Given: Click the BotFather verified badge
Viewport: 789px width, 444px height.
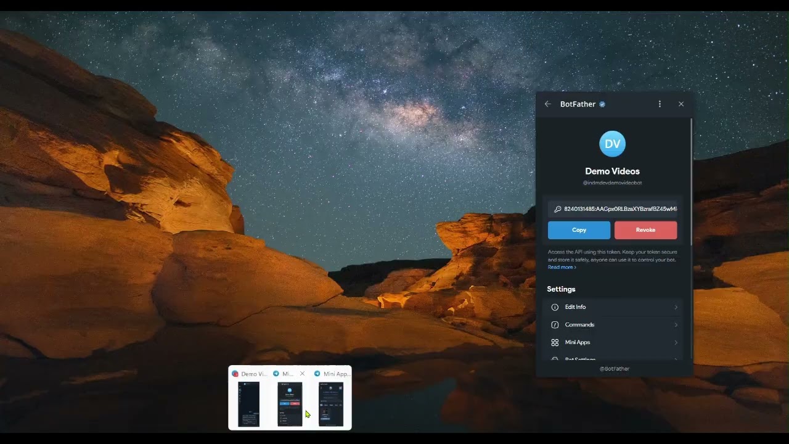Looking at the screenshot, I should click(x=602, y=104).
